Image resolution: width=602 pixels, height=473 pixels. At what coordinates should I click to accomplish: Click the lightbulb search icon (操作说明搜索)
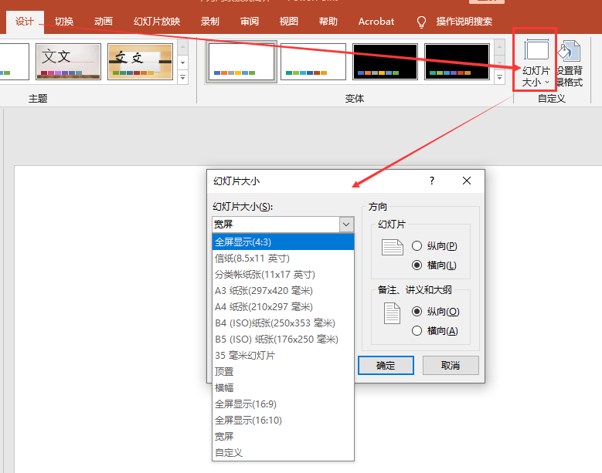(421, 22)
